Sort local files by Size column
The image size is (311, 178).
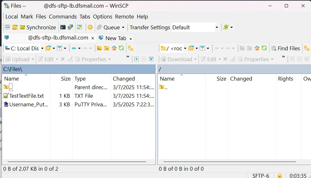[61, 79]
